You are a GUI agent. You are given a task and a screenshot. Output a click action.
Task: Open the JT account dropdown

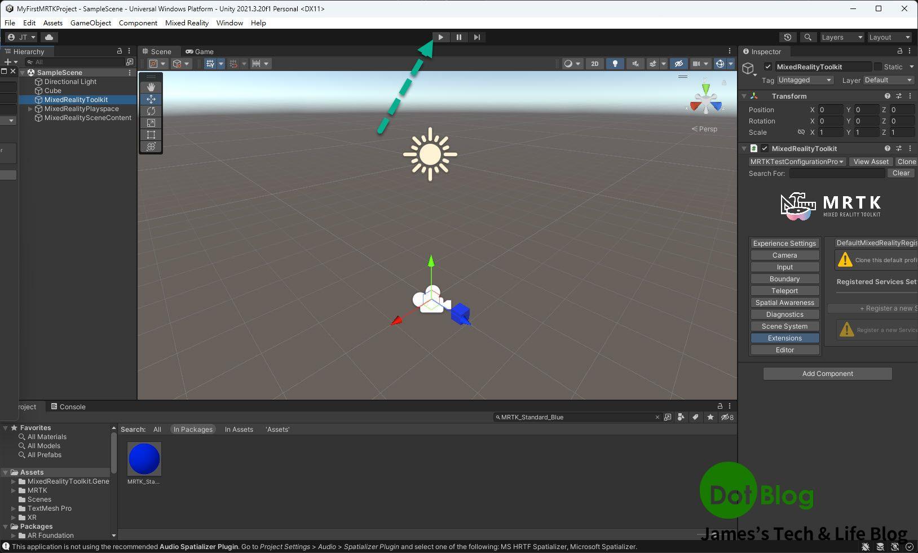pyautogui.click(x=21, y=37)
